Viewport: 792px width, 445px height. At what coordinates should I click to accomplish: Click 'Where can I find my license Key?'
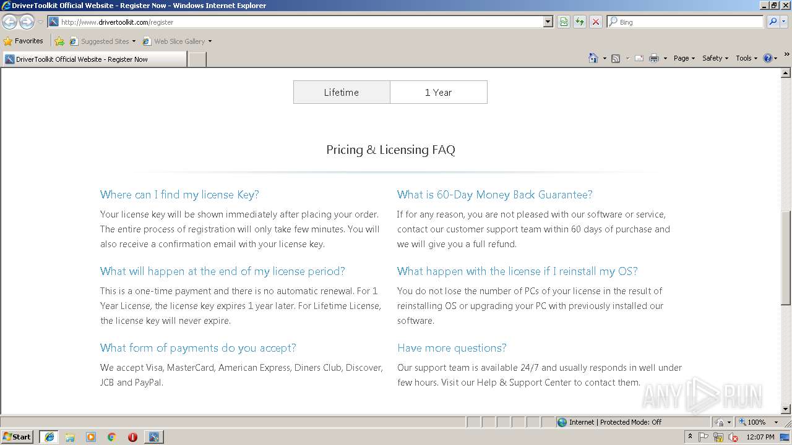coord(179,195)
